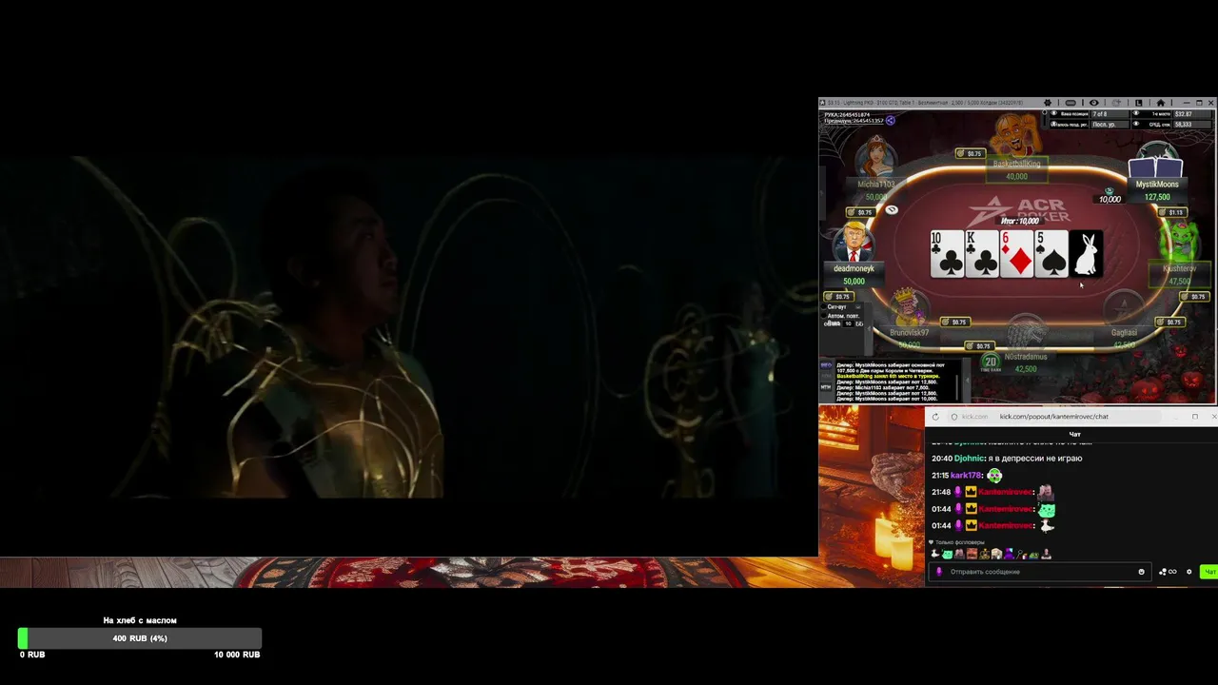This screenshot has height=685, width=1218.
Task: Click the 5 of spades board card
Action: point(1051,254)
